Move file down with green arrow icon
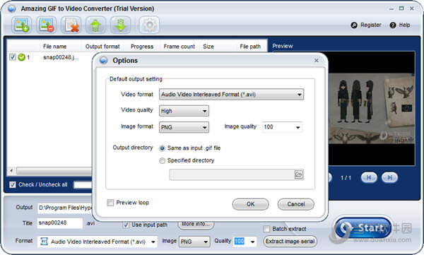Image resolution: width=424 pixels, height=255 pixels. point(121,25)
